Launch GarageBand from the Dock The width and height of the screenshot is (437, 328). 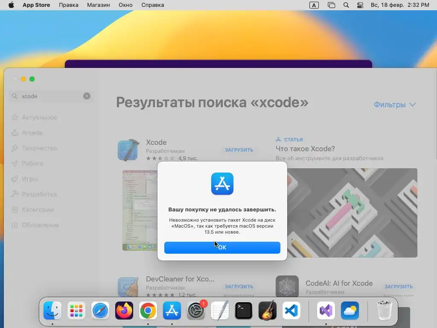268,310
